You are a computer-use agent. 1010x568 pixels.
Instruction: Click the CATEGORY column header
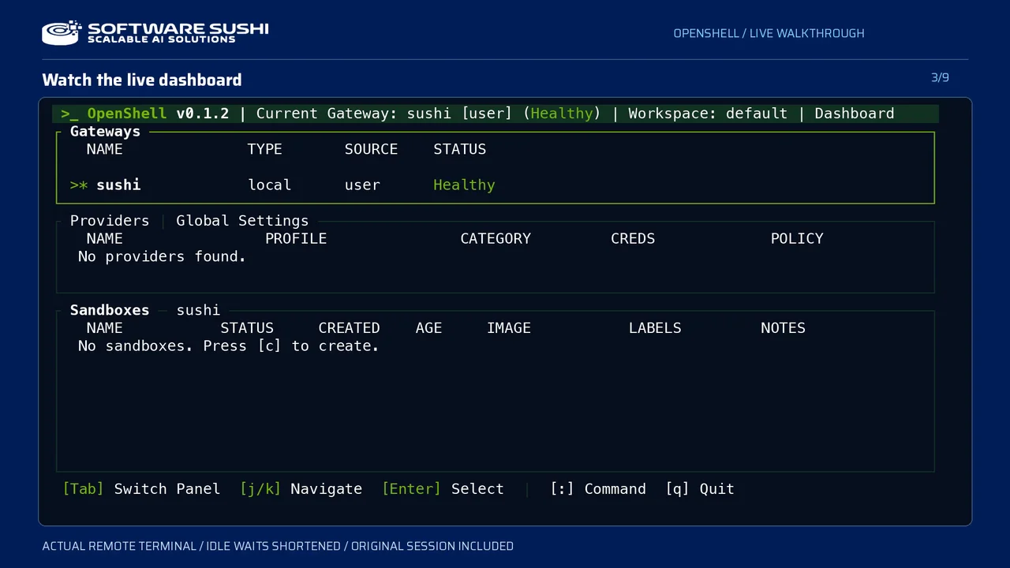[x=496, y=239]
